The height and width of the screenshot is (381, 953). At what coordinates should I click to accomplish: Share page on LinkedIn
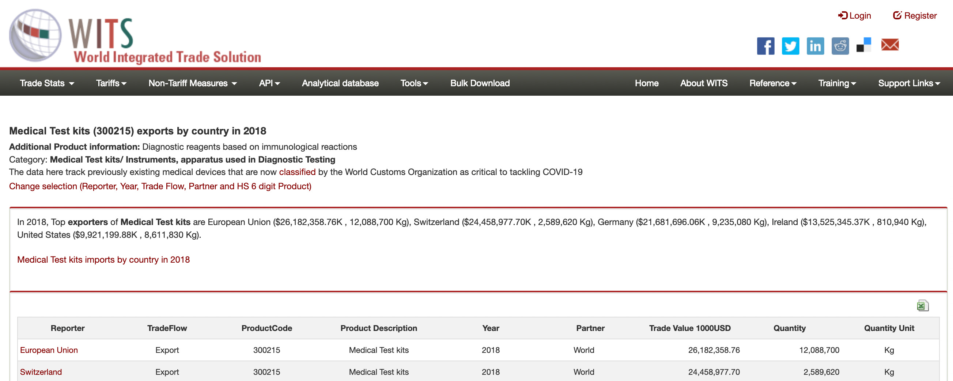pos(815,46)
